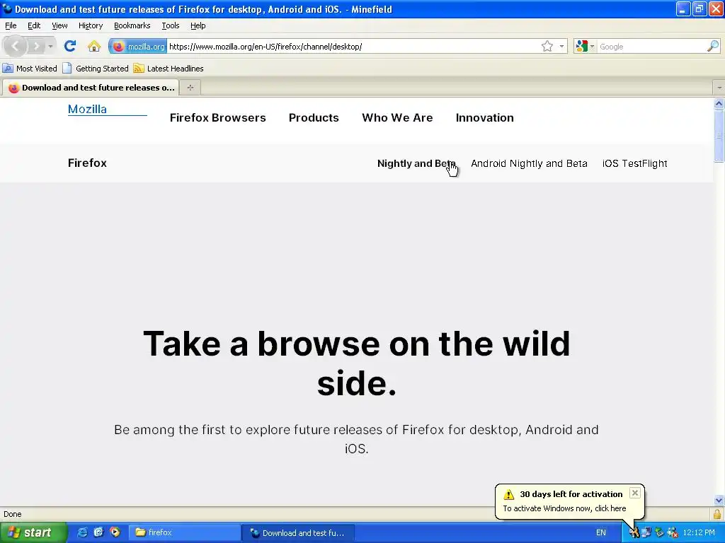Open the File menu
The image size is (725, 543).
(x=11, y=25)
